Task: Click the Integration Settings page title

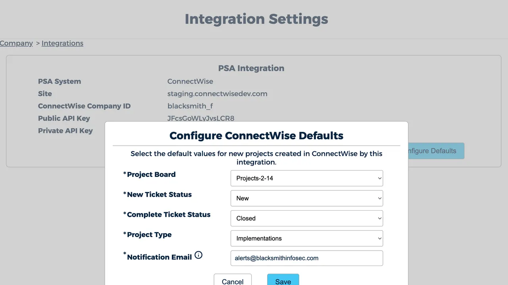Action: pos(256,19)
